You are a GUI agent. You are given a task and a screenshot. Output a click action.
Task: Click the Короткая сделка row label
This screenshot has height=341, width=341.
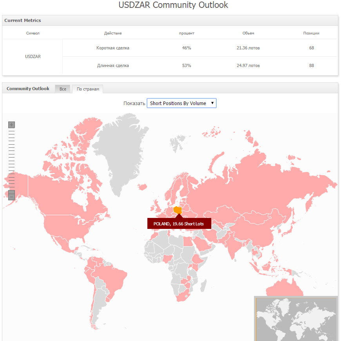pos(112,48)
